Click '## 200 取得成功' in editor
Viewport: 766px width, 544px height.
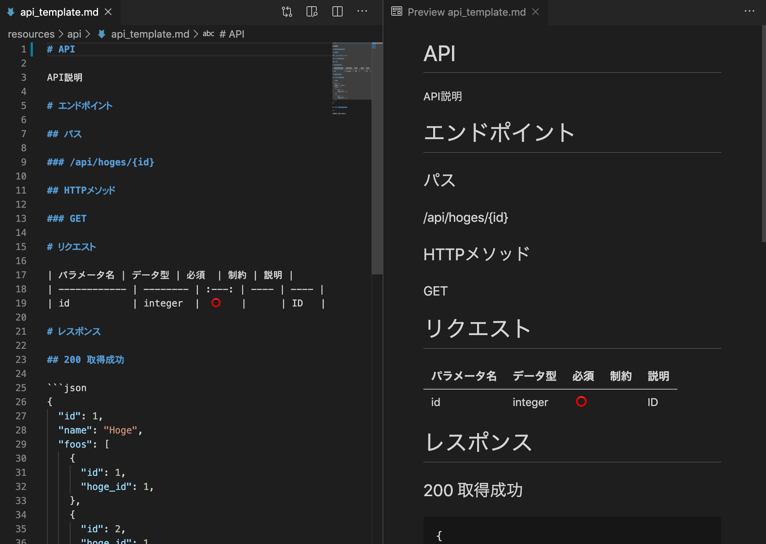click(x=85, y=359)
